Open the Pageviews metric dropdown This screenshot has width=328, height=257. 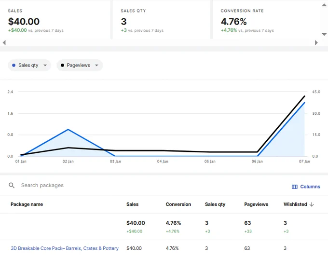point(80,65)
